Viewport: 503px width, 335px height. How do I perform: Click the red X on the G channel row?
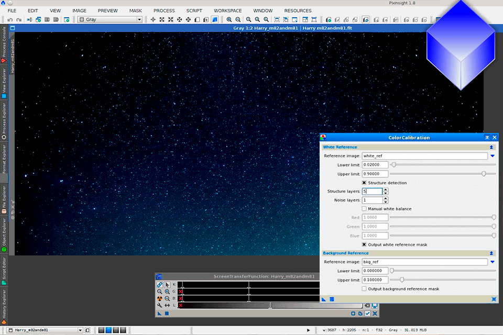(181, 292)
